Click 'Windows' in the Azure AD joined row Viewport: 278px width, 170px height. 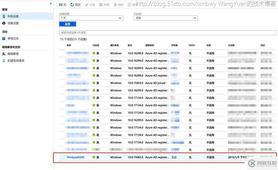point(116,83)
